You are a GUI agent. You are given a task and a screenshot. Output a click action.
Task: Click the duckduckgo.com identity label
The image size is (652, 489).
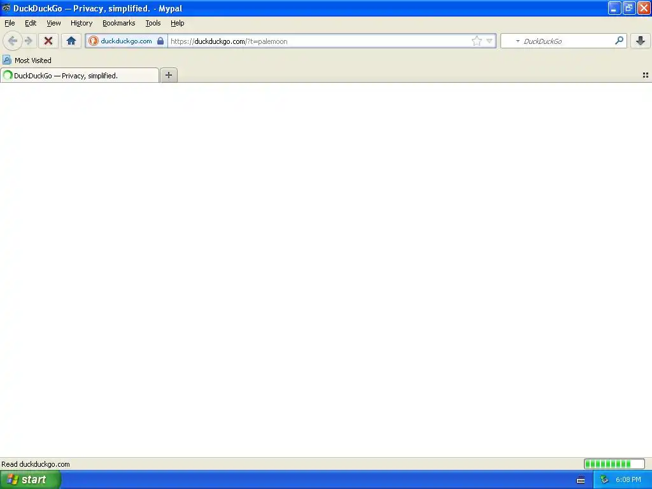[126, 41]
